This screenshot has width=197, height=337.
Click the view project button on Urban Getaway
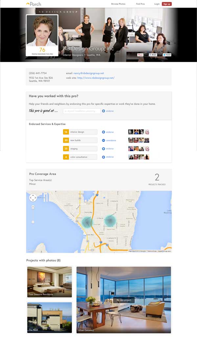[124, 300]
